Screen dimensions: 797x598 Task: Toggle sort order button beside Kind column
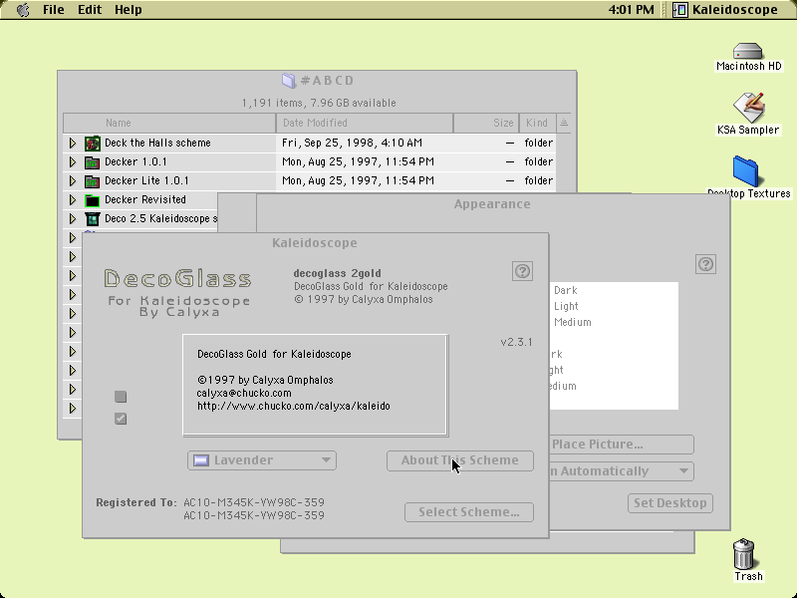[x=564, y=123]
